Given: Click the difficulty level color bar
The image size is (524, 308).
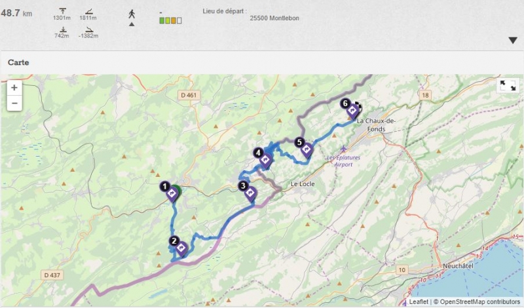Looking at the screenshot, I should pos(170,20).
